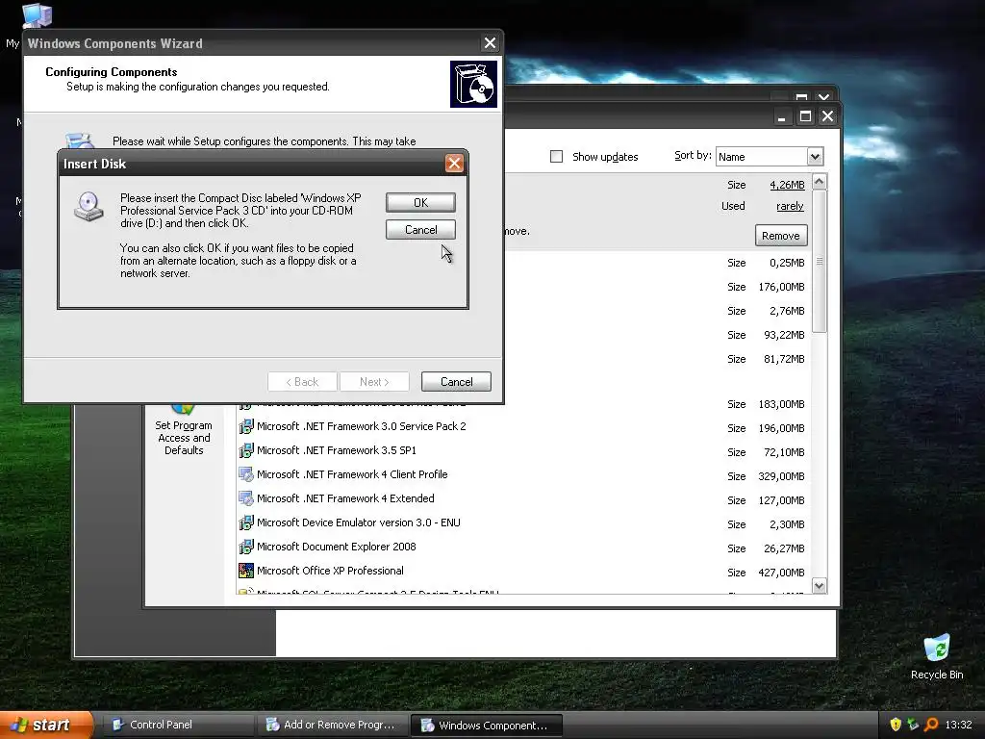Switch to Add or Remove Programs taskbar button
The width and height of the screenshot is (985, 739).
point(332,725)
